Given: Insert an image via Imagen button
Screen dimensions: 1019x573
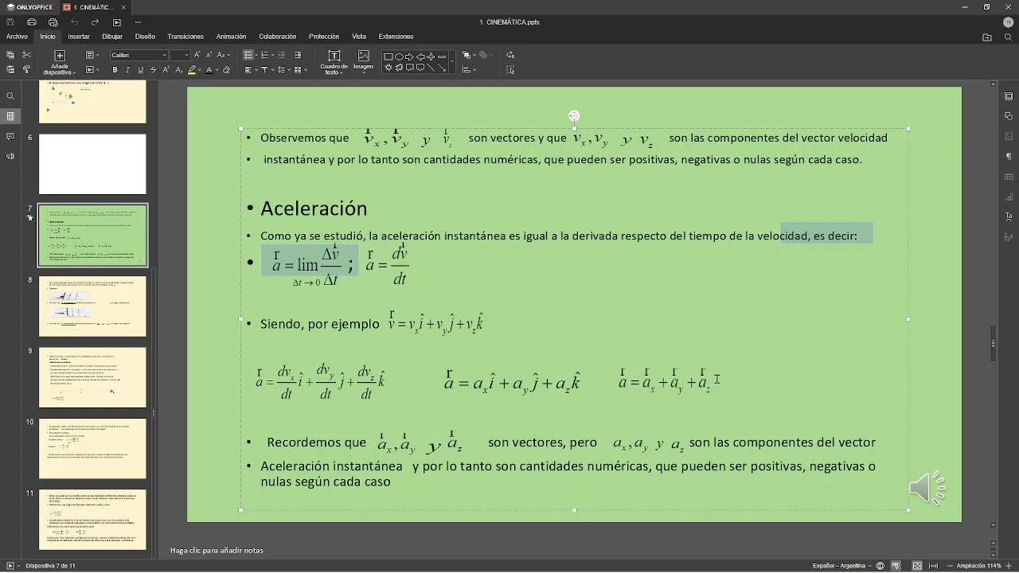Looking at the screenshot, I should (x=364, y=60).
